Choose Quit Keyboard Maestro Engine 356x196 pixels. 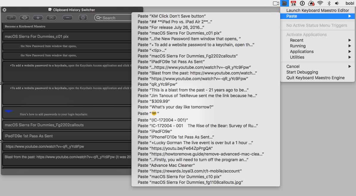tap(317, 78)
